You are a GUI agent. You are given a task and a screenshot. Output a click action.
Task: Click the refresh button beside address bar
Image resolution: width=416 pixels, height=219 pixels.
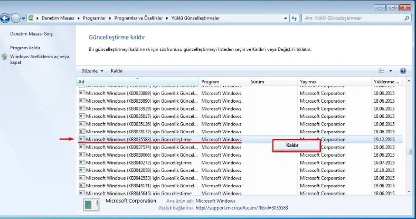click(294, 19)
